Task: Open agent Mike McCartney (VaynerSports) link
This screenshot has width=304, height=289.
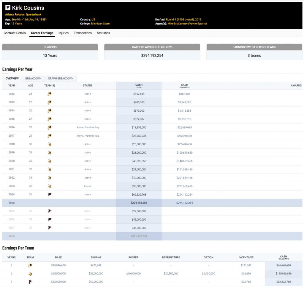Action: tap(187, 24)
